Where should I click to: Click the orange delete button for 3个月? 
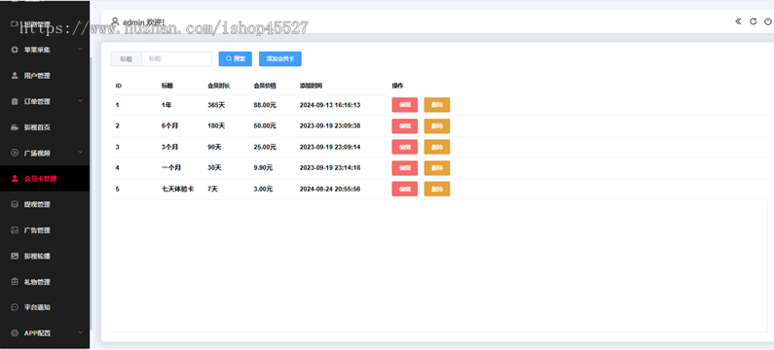point(437,147)
